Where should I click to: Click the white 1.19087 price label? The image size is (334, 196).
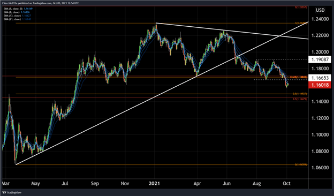coord(320,59)
